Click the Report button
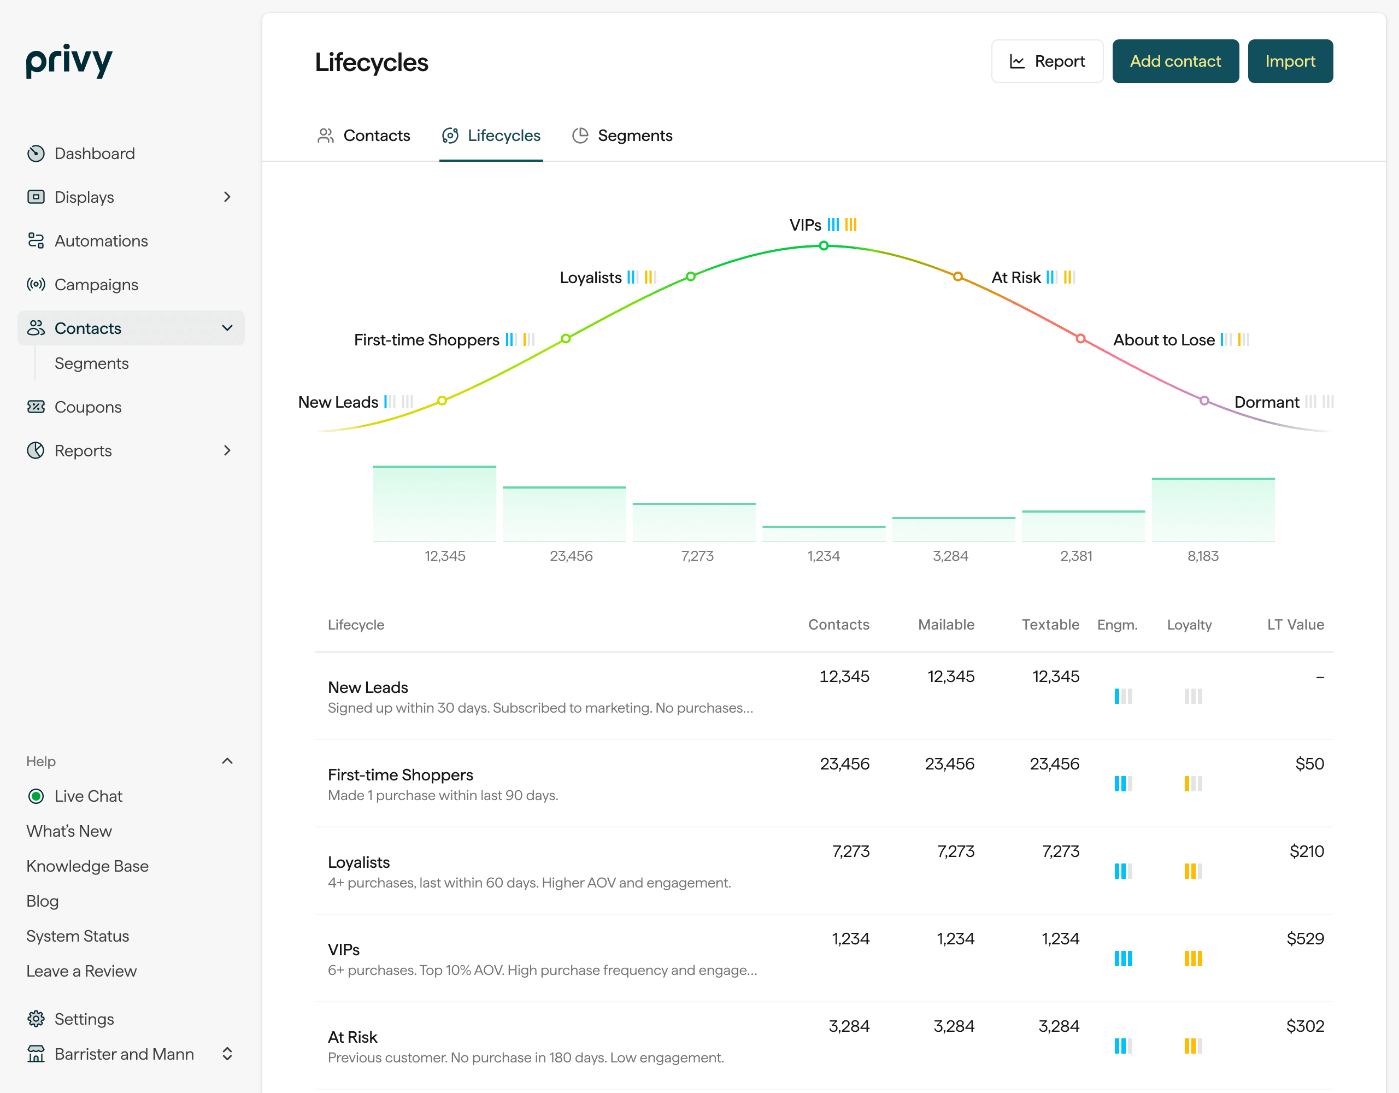 1047,62
